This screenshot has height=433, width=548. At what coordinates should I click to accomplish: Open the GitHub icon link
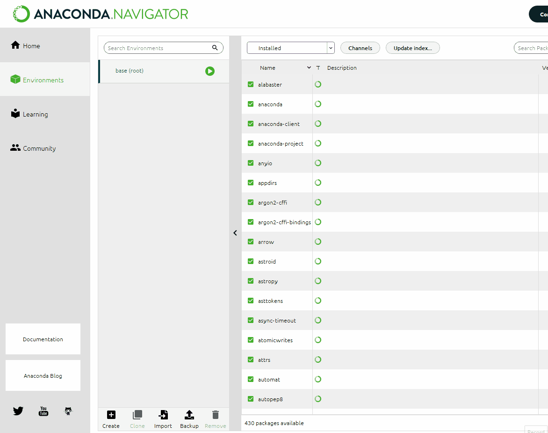tap(68, 411)
